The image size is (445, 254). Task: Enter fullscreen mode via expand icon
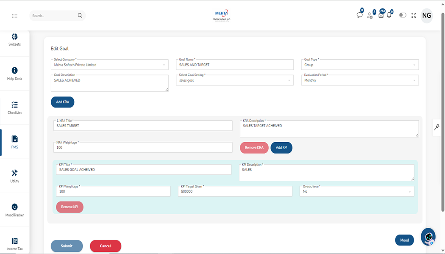tap(414, 16)
